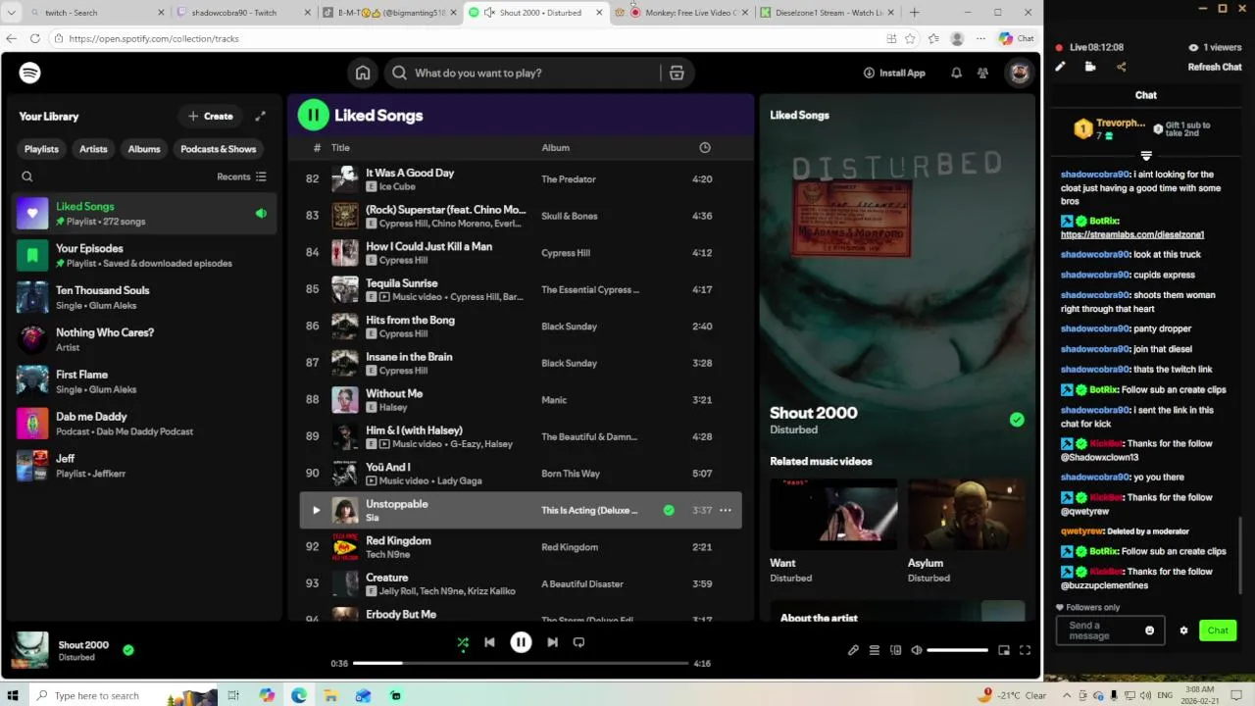Viewport: 1255px width, 706px height.
Task: Open the Jeff playlist
Action: [144, 466]
